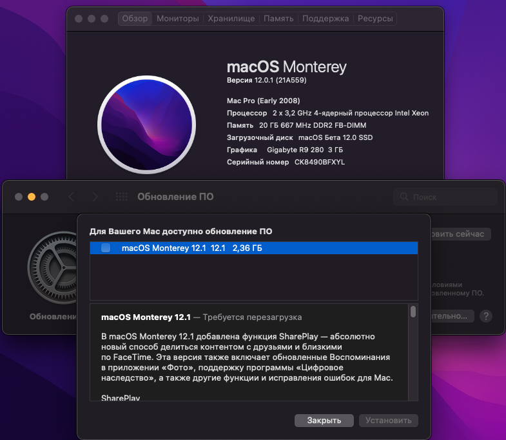Click the serial number CK8490BFXYL

[320, 162]
